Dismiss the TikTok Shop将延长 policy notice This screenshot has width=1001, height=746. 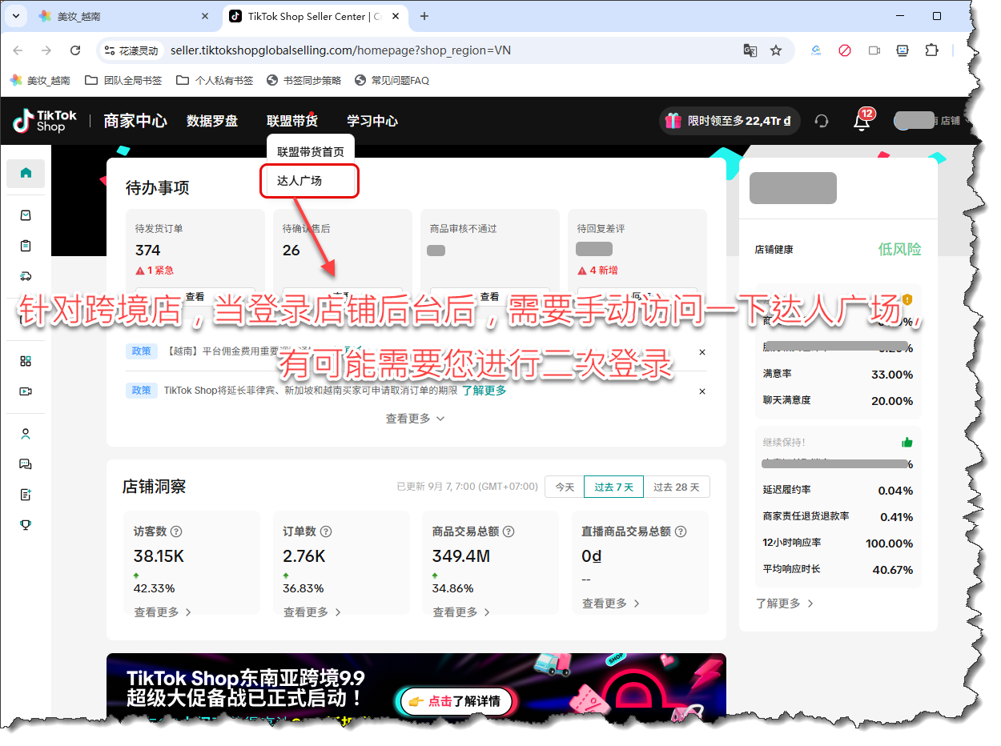[702, 391]
